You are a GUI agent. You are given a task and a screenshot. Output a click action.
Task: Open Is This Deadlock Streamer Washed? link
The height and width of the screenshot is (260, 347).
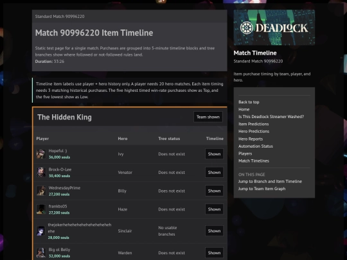(x=271, y=116)
